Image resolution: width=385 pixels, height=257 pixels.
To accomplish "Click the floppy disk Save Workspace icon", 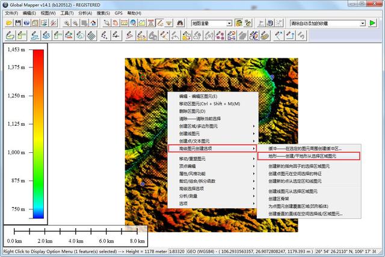I will pos(18,23).
